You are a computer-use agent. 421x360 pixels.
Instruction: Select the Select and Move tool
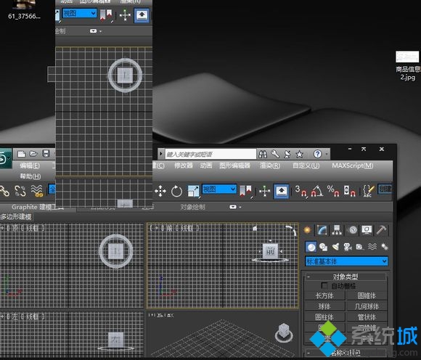pyautogui.click(x=160, y=191)
